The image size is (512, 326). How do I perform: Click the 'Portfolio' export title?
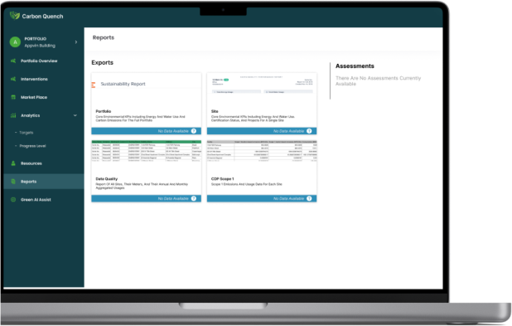click(104, 111)
